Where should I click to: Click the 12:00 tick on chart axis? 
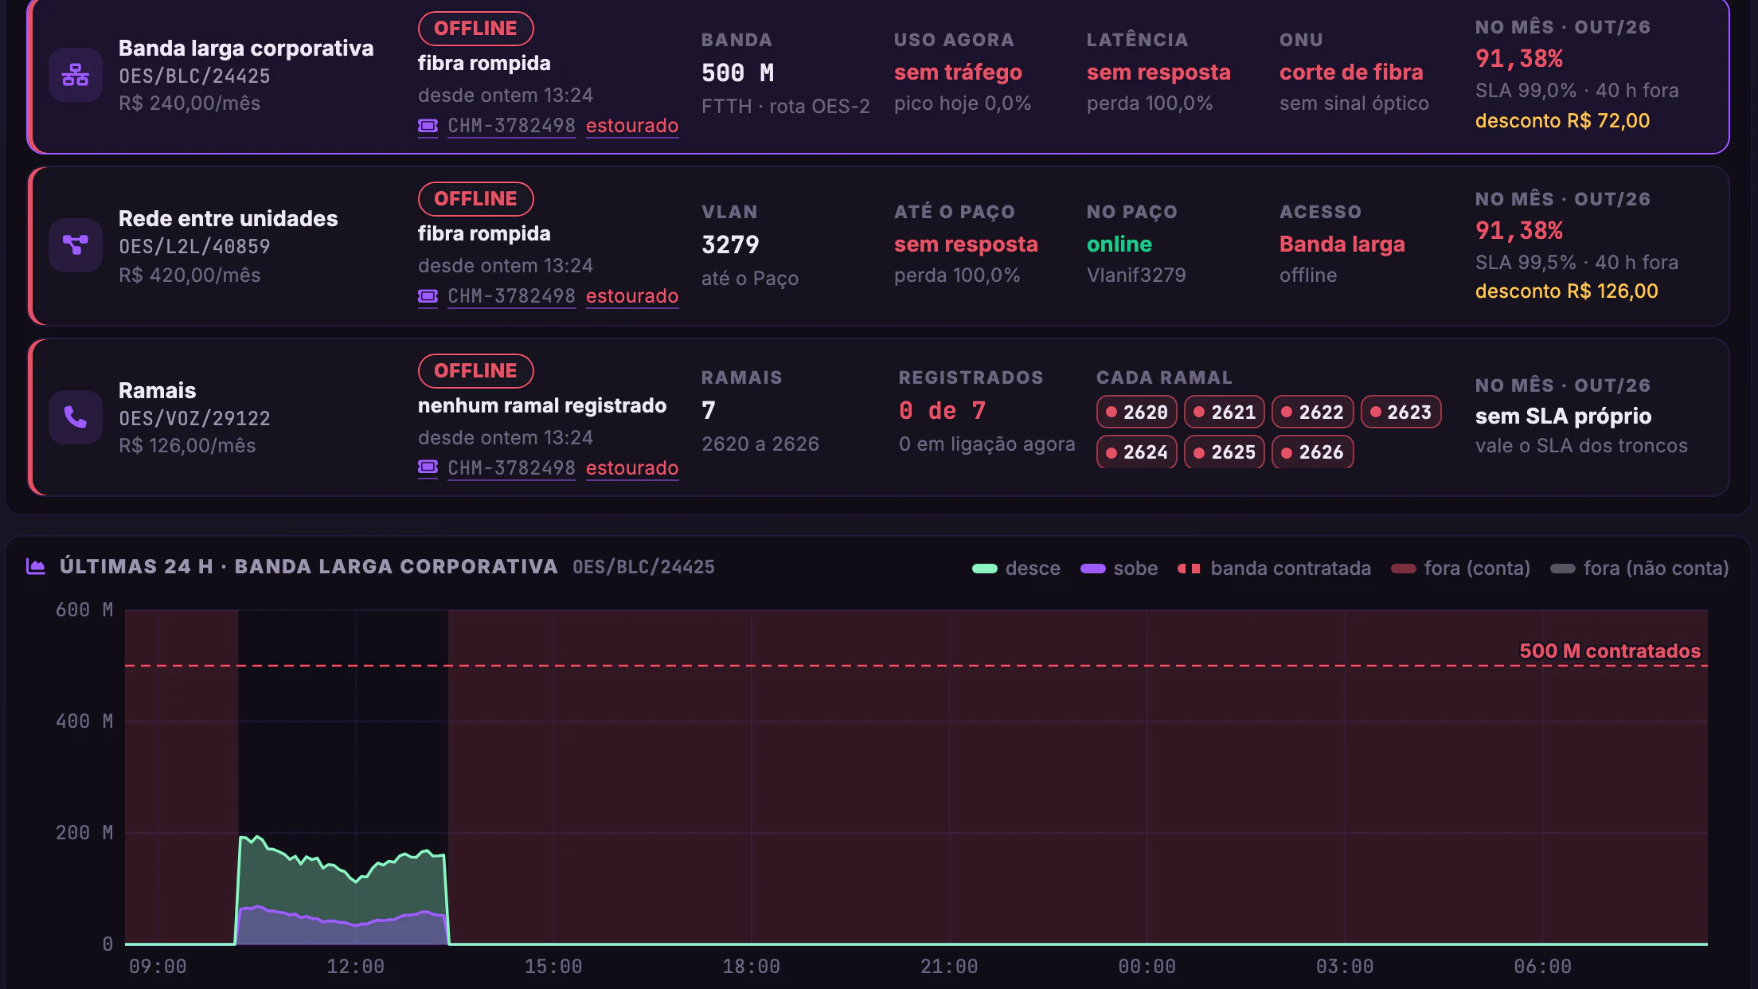355,967
